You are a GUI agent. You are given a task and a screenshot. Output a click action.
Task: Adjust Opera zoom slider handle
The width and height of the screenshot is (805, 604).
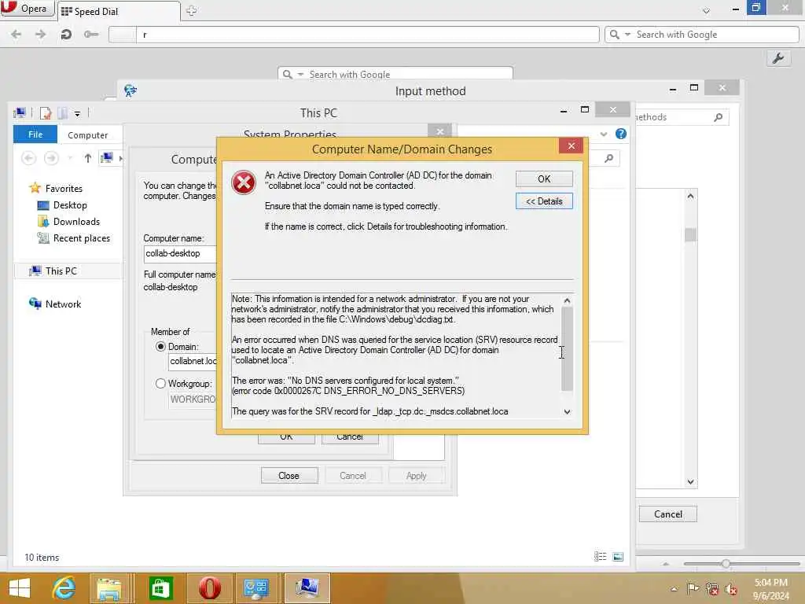[x=726, y=564]
